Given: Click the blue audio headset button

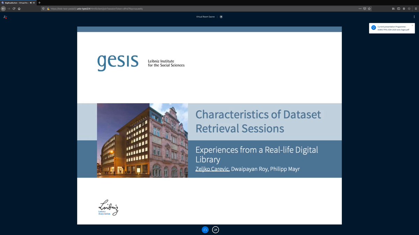Looking at the screenshot, I should [x=205, y=229].
